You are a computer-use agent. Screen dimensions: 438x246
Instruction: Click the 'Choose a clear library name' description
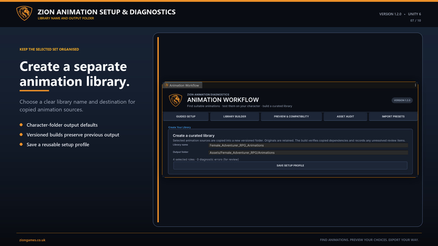(77, 106)
